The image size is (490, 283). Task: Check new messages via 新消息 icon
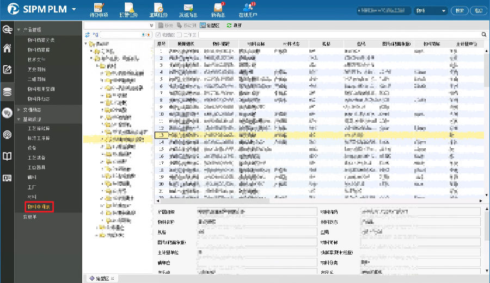[x=218, y=9]
